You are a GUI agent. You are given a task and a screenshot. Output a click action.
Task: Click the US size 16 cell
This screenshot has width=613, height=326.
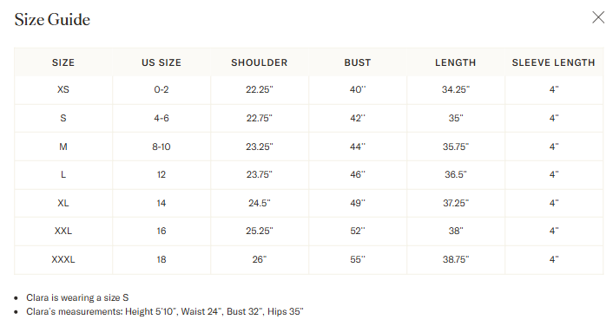point(161,231)
